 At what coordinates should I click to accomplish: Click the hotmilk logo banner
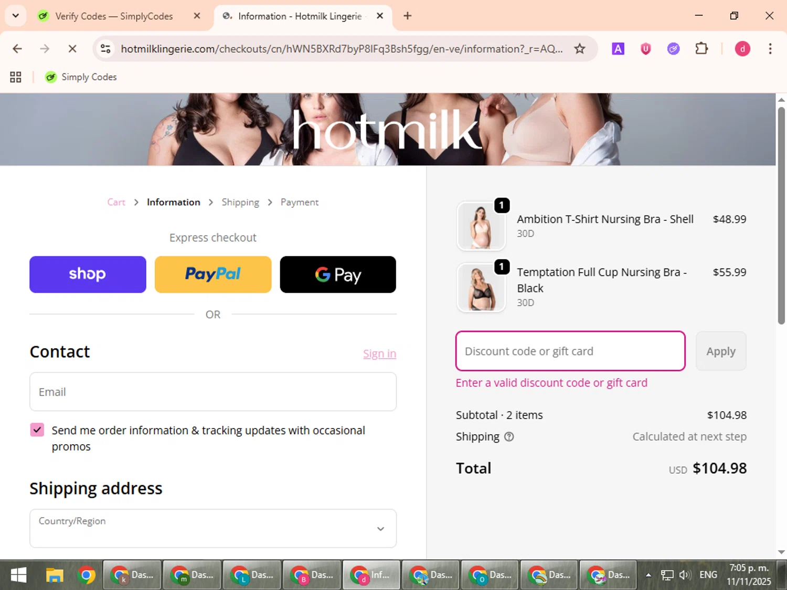pyautogui.click(x=387, y=130)
